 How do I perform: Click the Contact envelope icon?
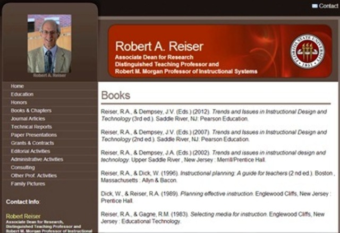click(x=315, y=6)
